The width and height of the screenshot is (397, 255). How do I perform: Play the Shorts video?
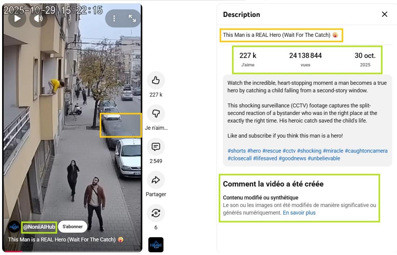[x=17, y=18]
